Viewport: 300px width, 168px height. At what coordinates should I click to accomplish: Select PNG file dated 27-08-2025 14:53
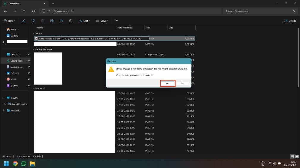click(115, 93)
